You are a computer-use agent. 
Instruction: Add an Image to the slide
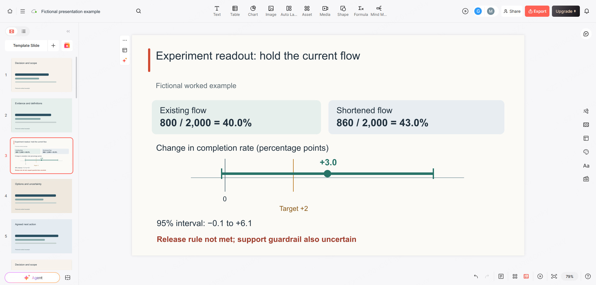[271, 11]
